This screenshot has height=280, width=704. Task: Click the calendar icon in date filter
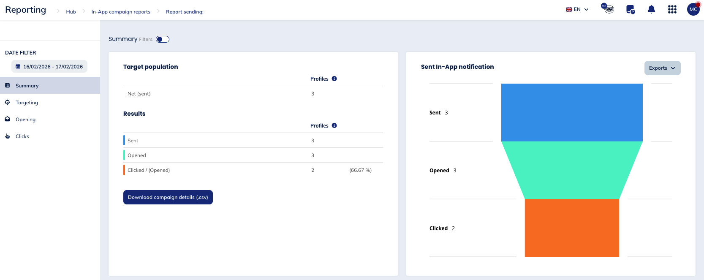pyautogui.click(x=18, y=66)
